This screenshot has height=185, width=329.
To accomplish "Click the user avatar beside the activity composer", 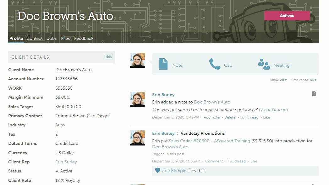I will coord(138,60).
